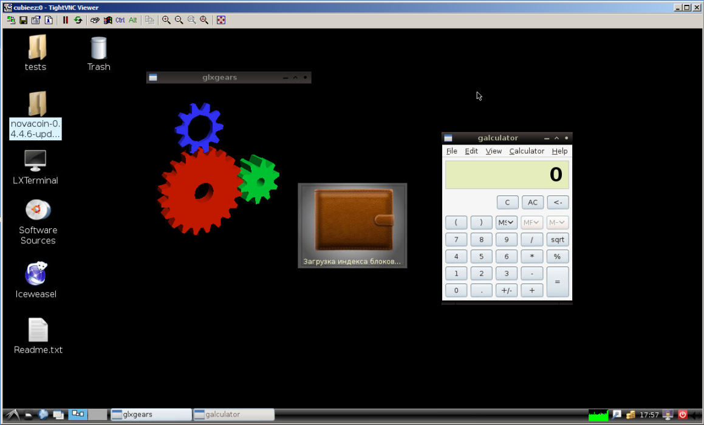704x425 pixels.
Task: Open the Calculator menu in galculator
Action: point(526,151)
